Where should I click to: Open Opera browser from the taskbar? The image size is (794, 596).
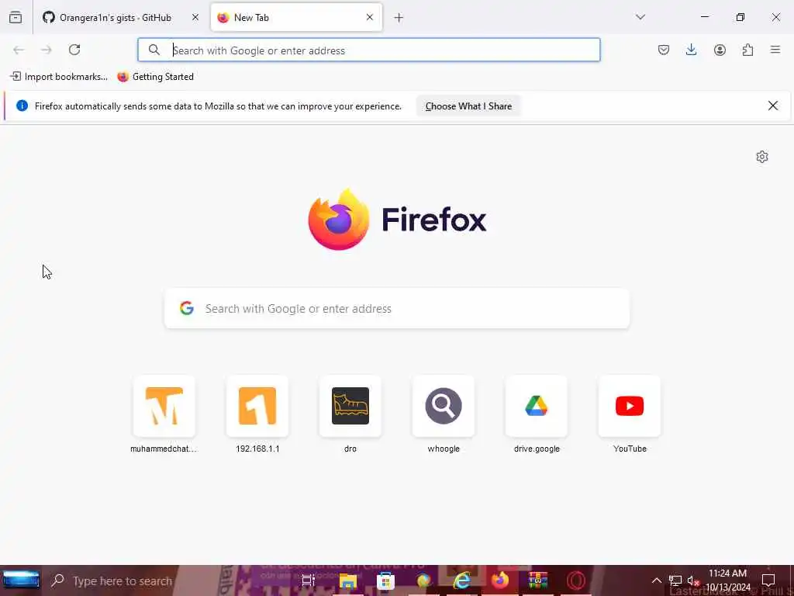pos(576,580)
